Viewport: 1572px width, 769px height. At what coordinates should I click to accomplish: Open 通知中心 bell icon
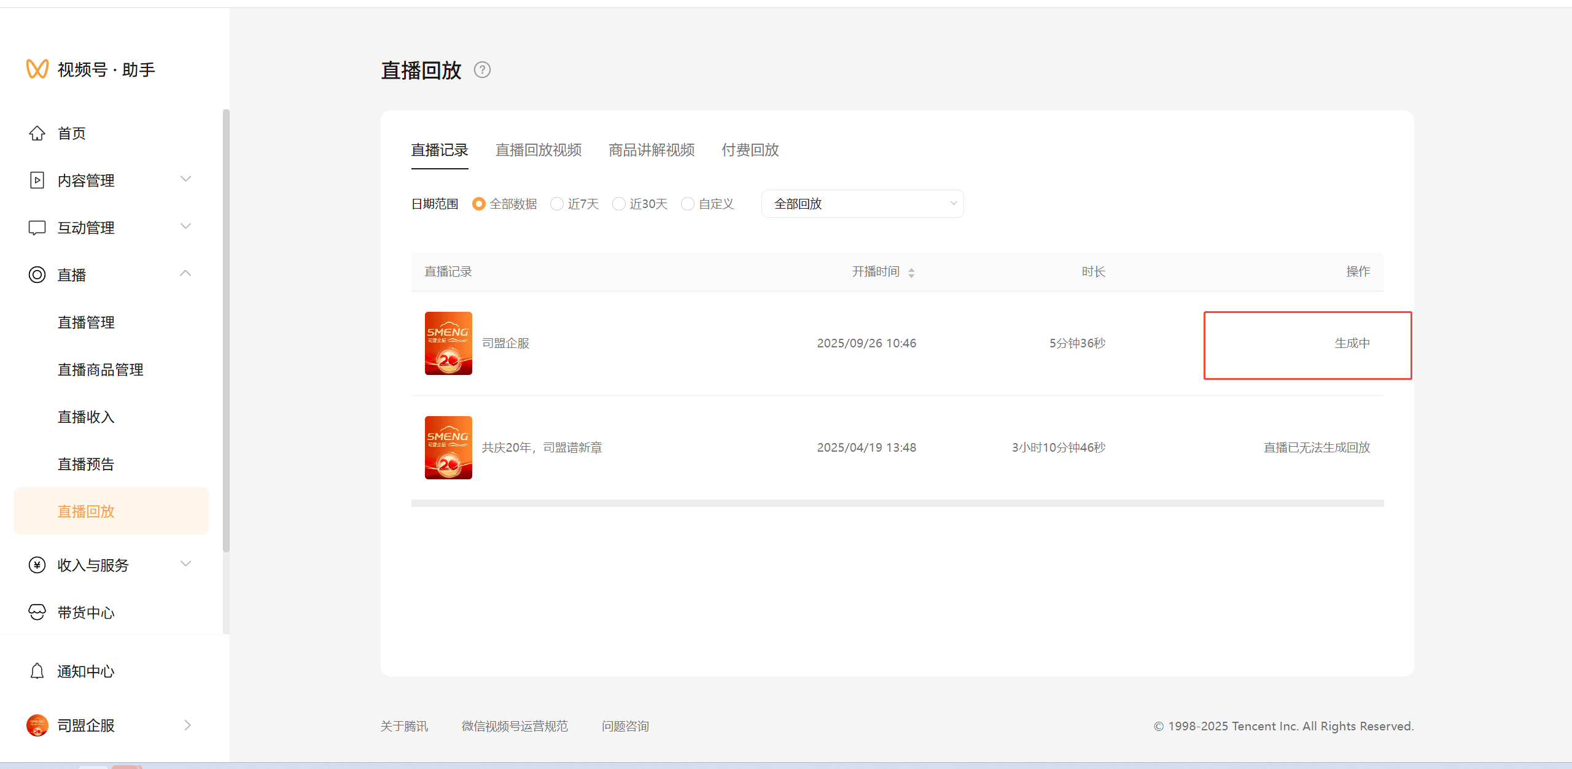[x=37, y=671]
